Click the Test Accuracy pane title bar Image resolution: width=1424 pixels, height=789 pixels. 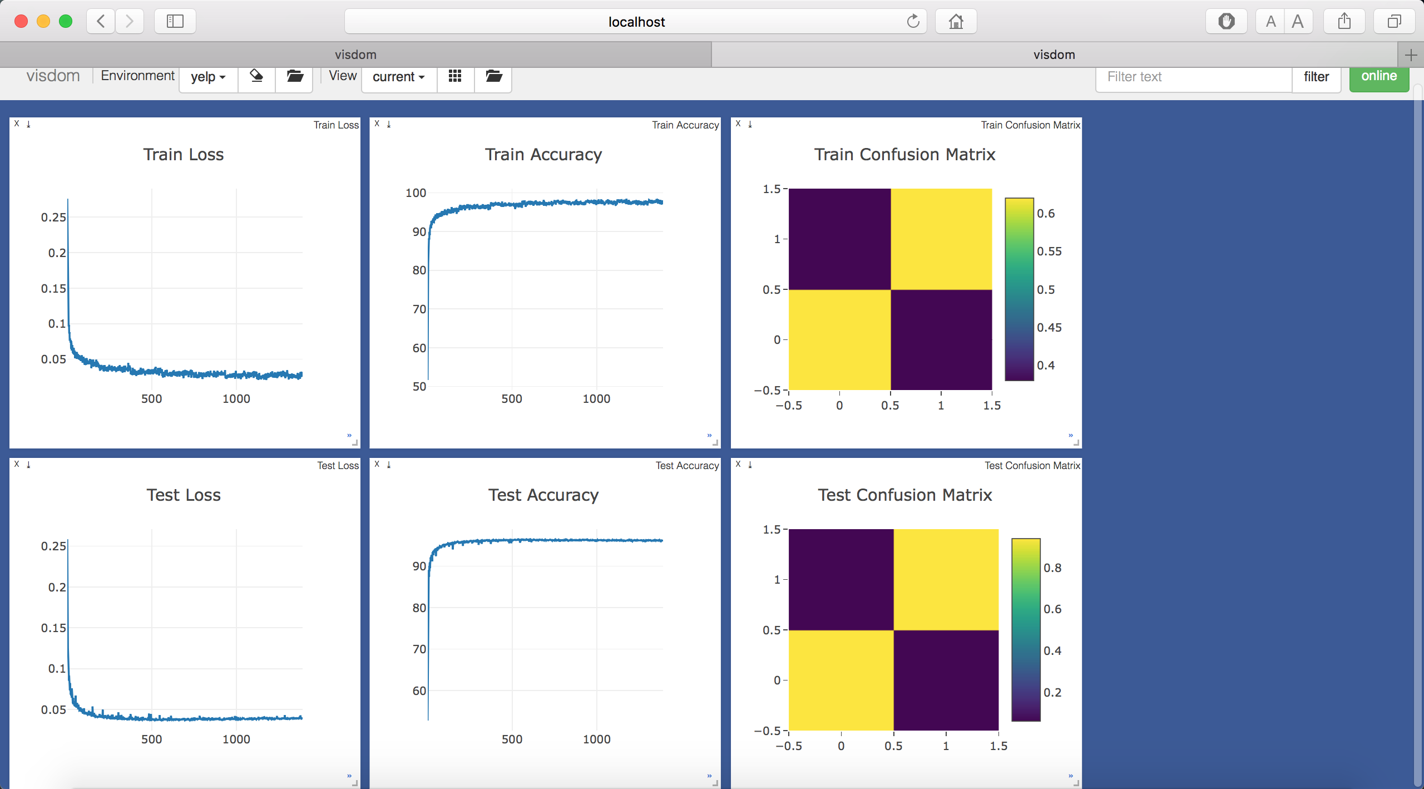tap(545, 465)
